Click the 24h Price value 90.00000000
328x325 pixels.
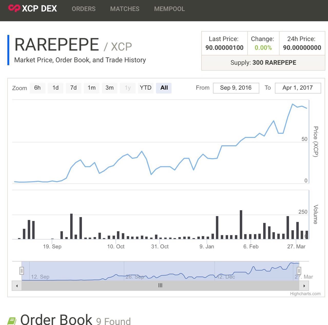(x=302, y=48)
